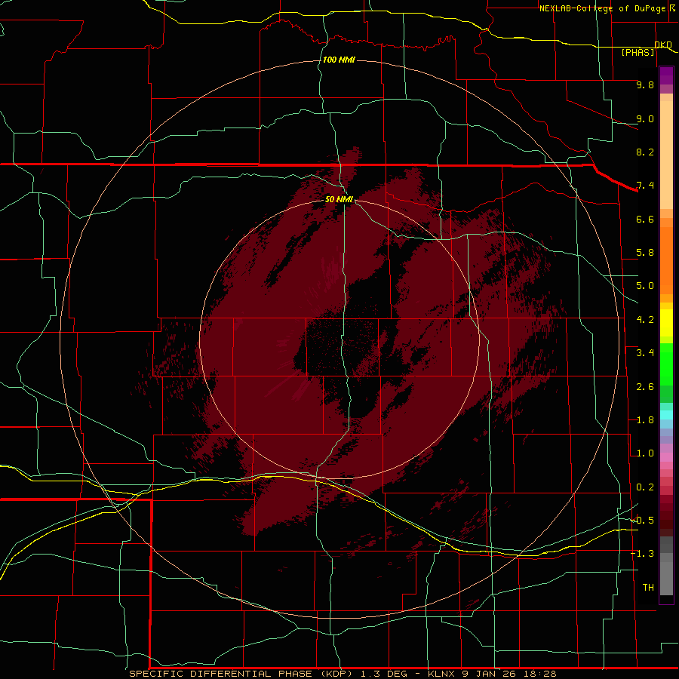This screenshot has width=679, height=679.
Task: Click the 100 NMI range ring label
Action: (x=339, y=60)
